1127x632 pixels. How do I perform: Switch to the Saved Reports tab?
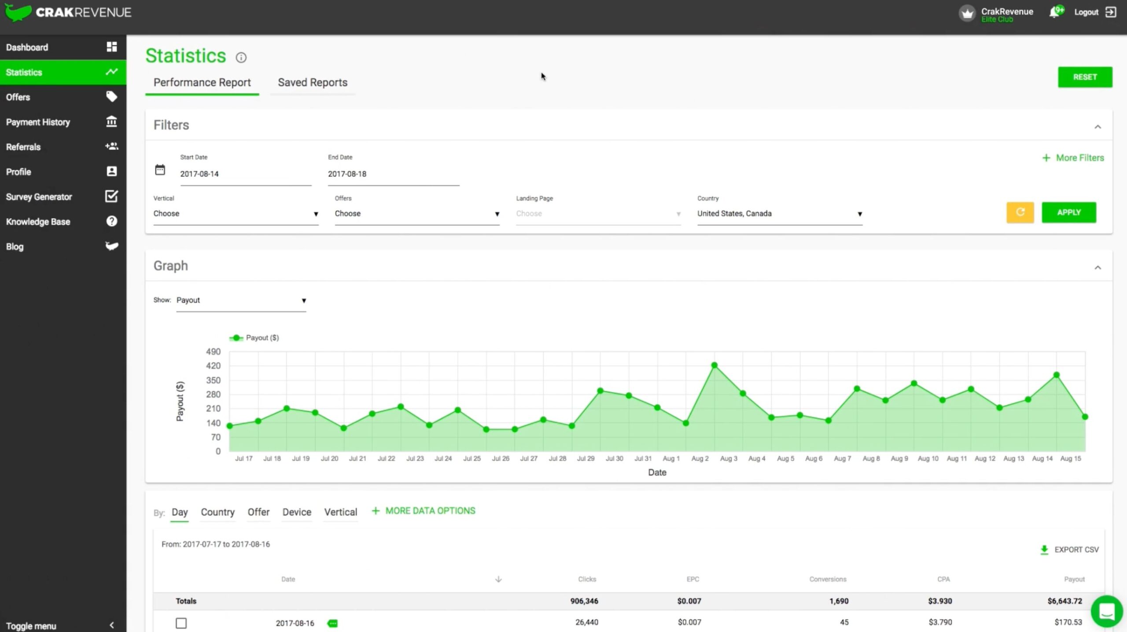click(x=313, y=83)
